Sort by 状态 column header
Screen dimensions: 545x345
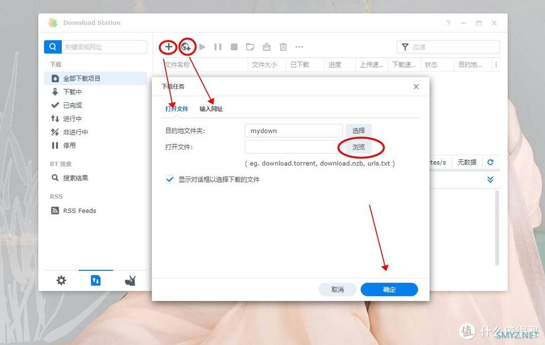(437, 65)
